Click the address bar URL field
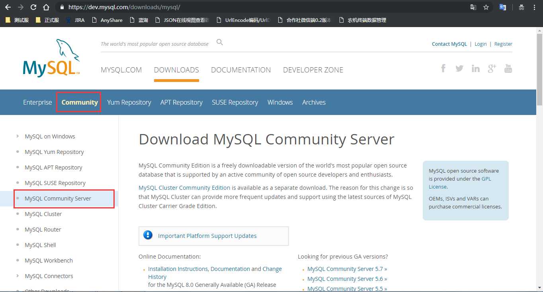The image size is (543, 292). (263, 7)
